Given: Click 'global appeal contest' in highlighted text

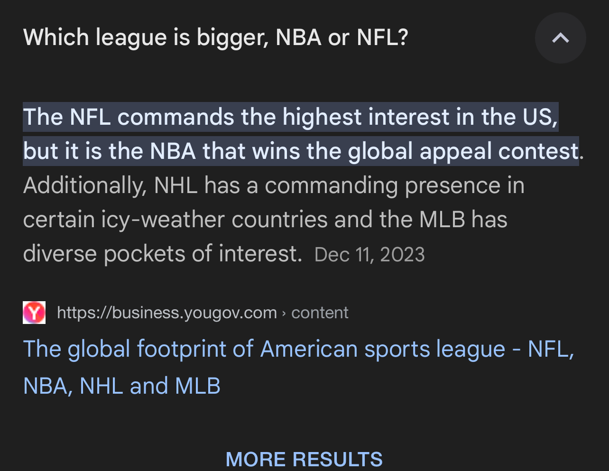Looking at the screenshot, I should tap(463, 151).
